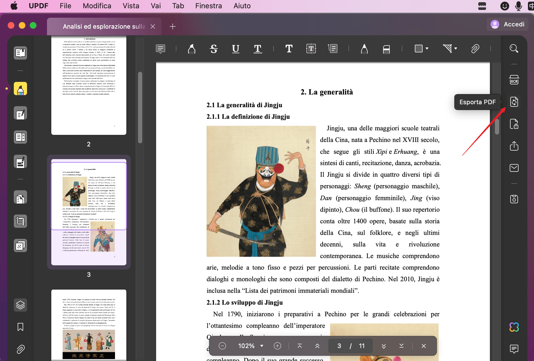Screen dimensions: 534x361
Task: Open the Edit PDF mode in sidebar
Action: click(20, 113)
